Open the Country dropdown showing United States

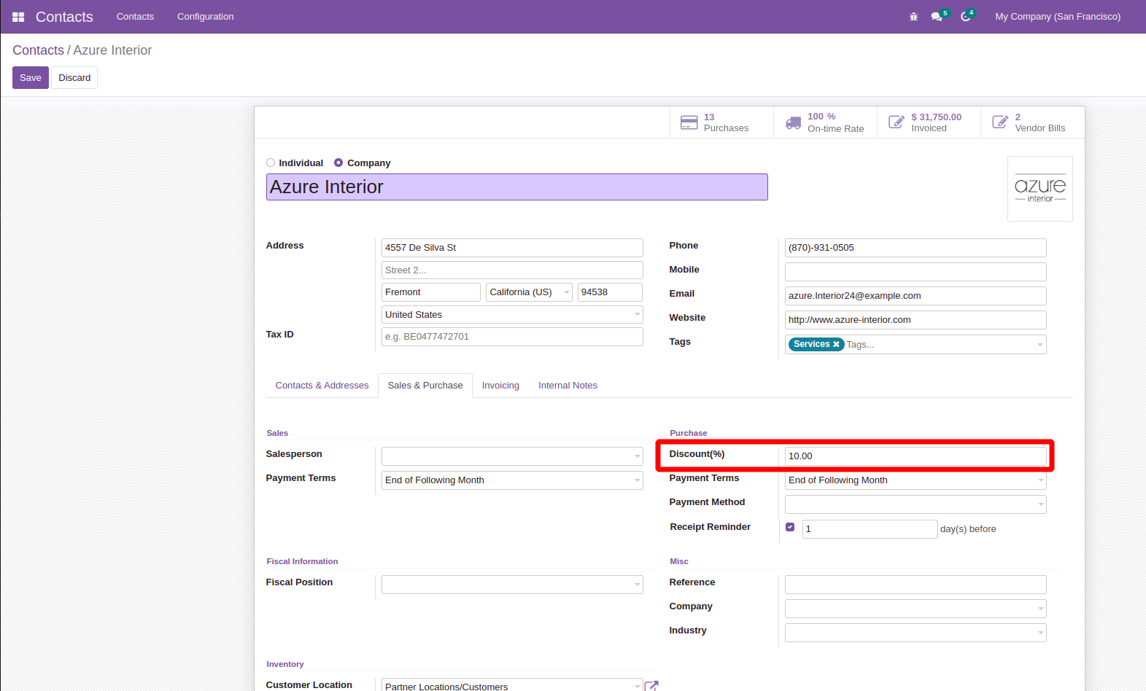point(512,315)
